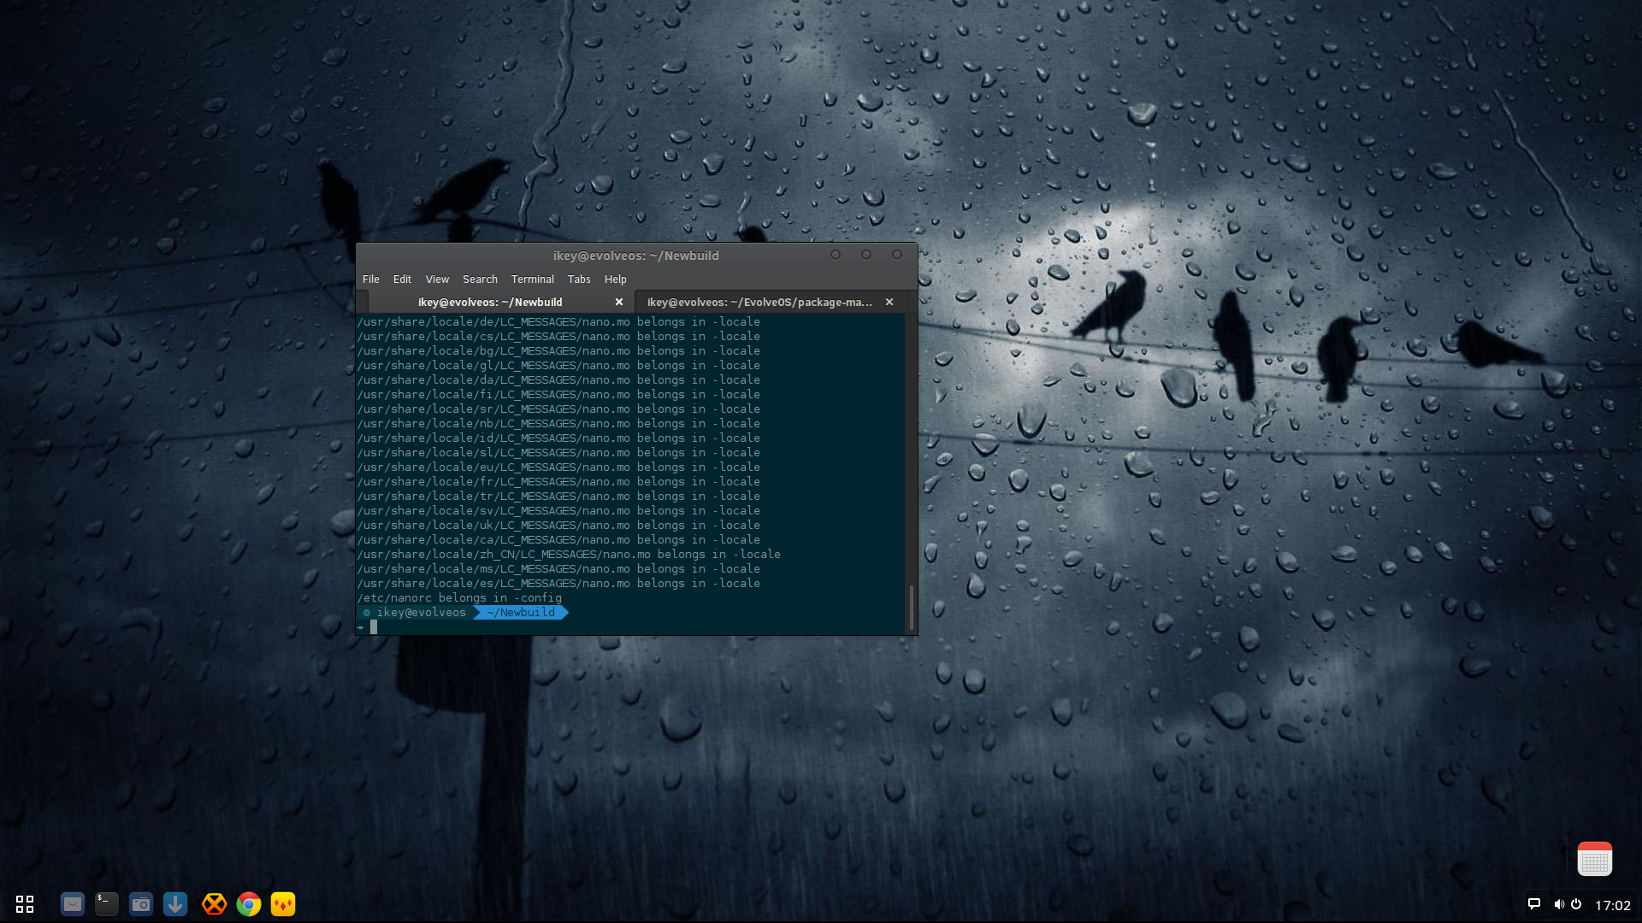Launch the orange hexagon X application
1642x923 pixels.
coord(214,904)
